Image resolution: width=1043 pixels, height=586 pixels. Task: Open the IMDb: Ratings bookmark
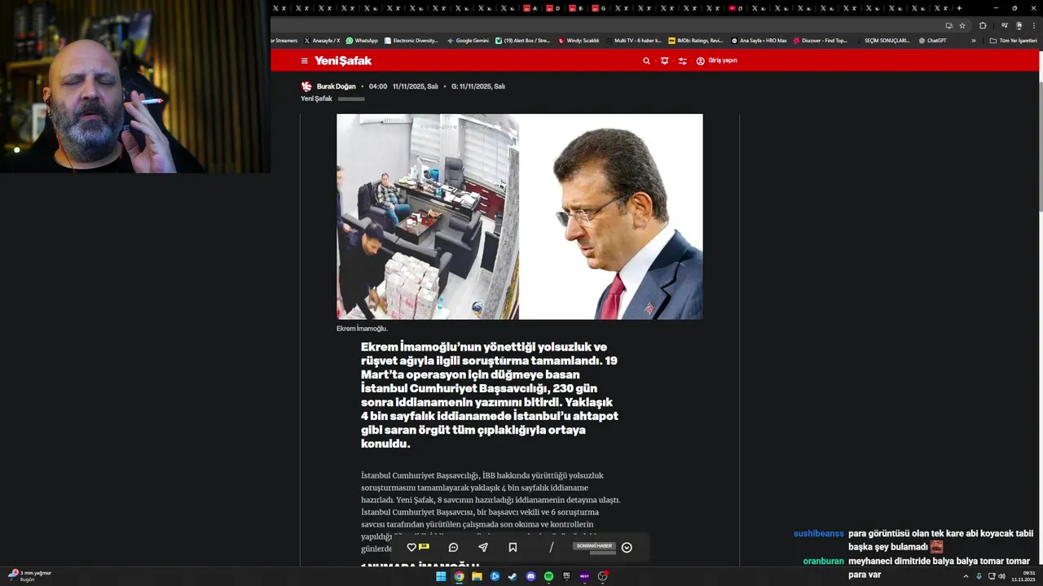click(x=695, y=41)
